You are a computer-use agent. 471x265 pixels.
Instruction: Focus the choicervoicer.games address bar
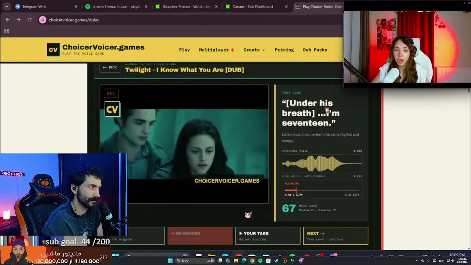click(191, 20)
